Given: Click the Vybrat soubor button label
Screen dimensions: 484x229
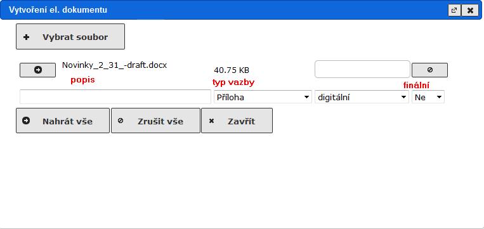Looking at the screenshot, I should pos(75,37).
